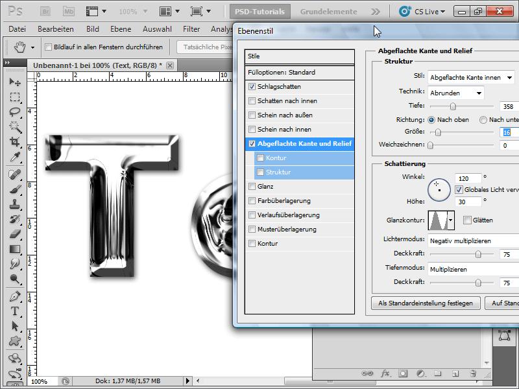519x389 pixels.
Task: Enable Schein nach innen checkbox
Action: coord(252,129)
